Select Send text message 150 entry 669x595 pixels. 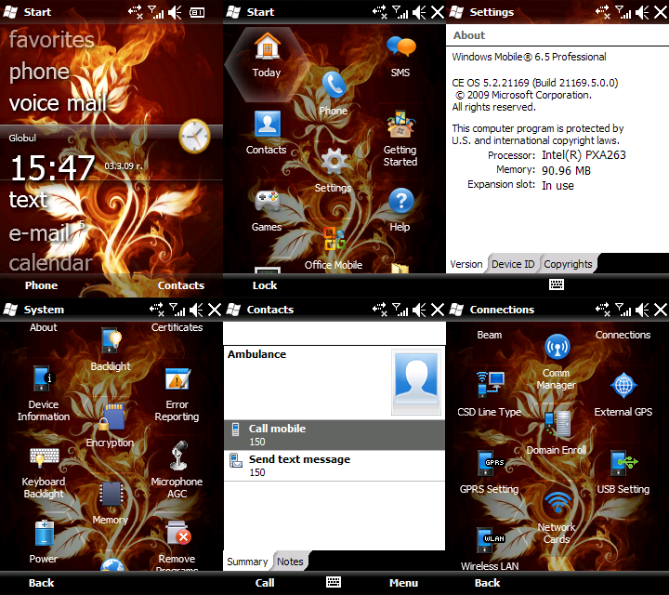(x=334, y=466)
